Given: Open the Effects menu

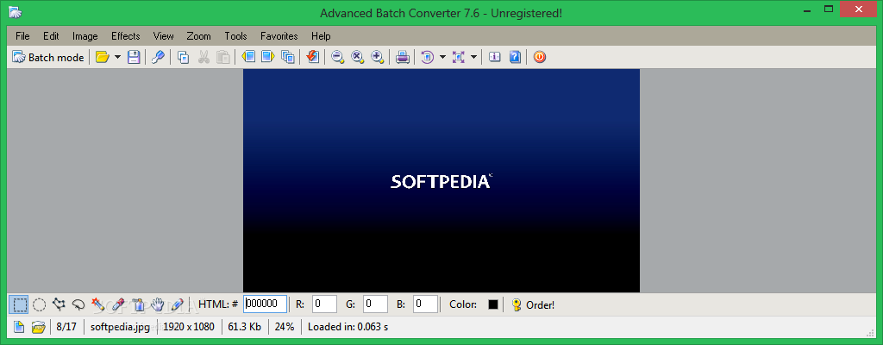Looking at the screenshot, I should pos(126,36).
